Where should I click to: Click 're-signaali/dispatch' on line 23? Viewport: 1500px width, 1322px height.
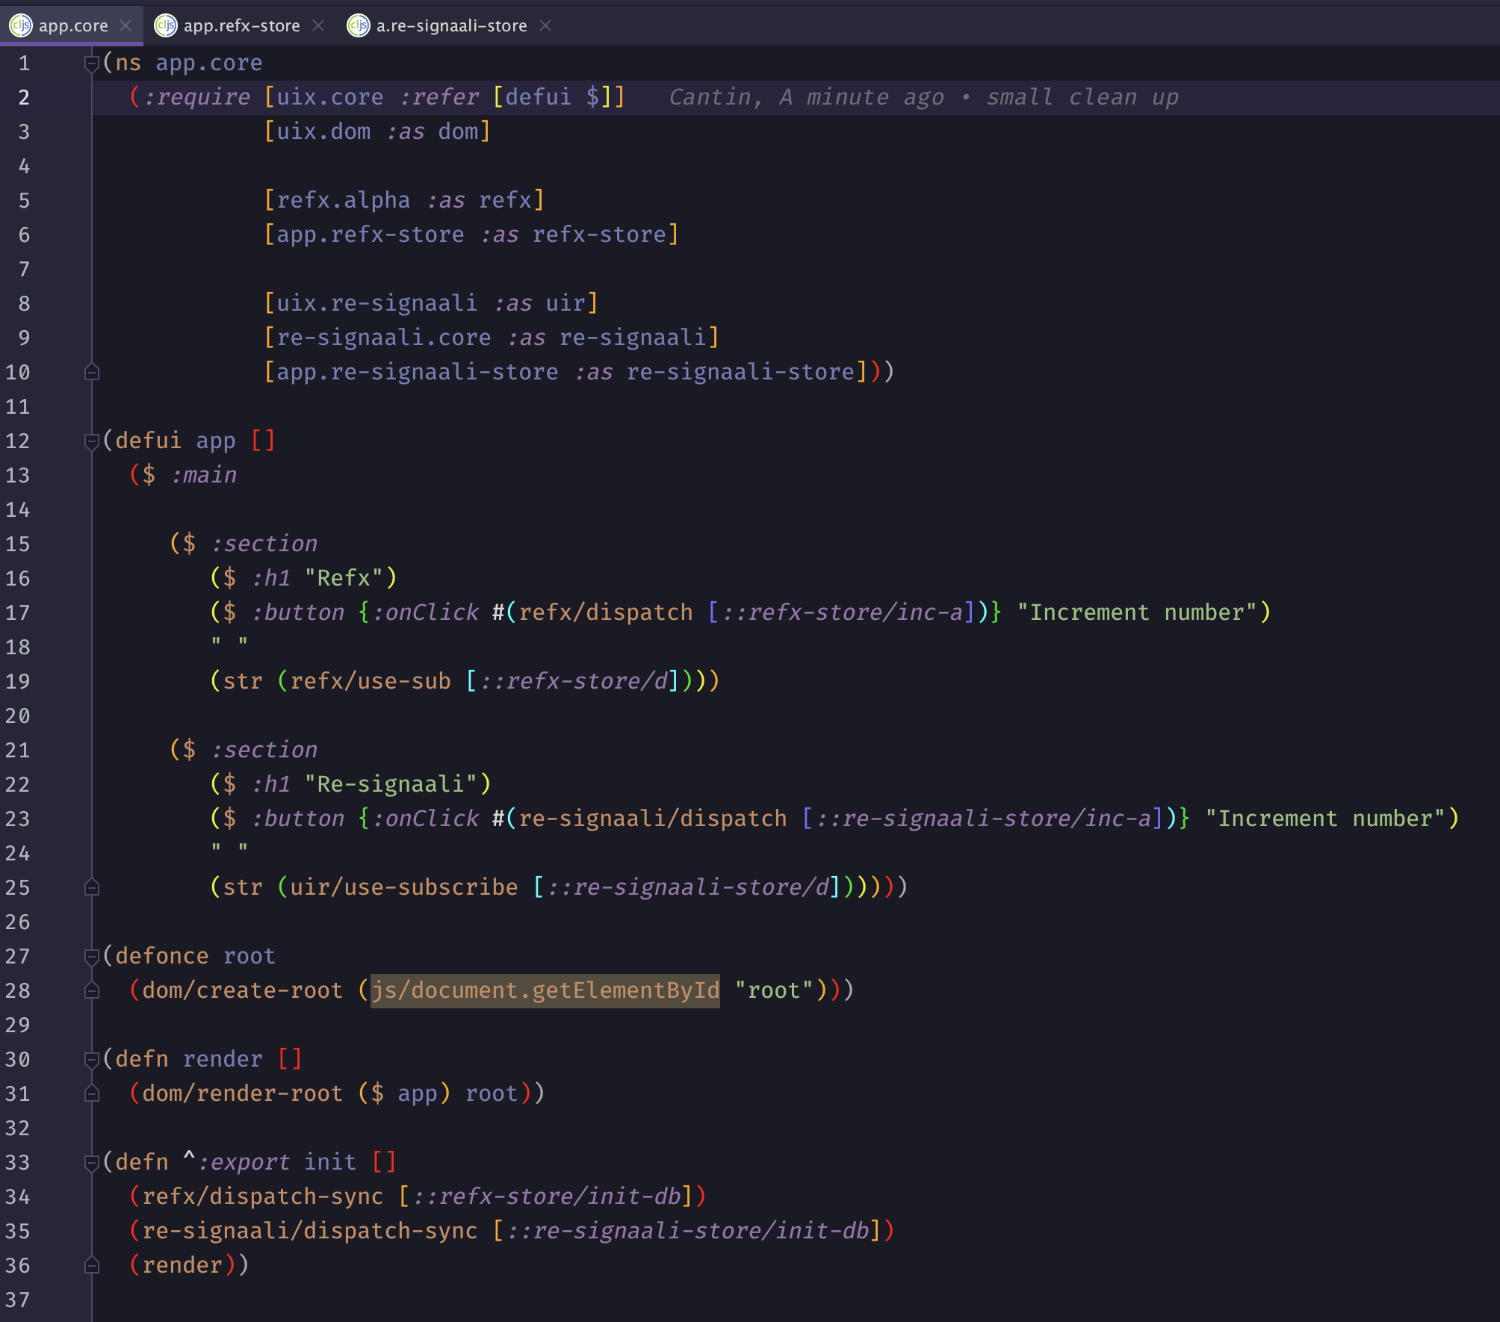click(x=653, y=819)
